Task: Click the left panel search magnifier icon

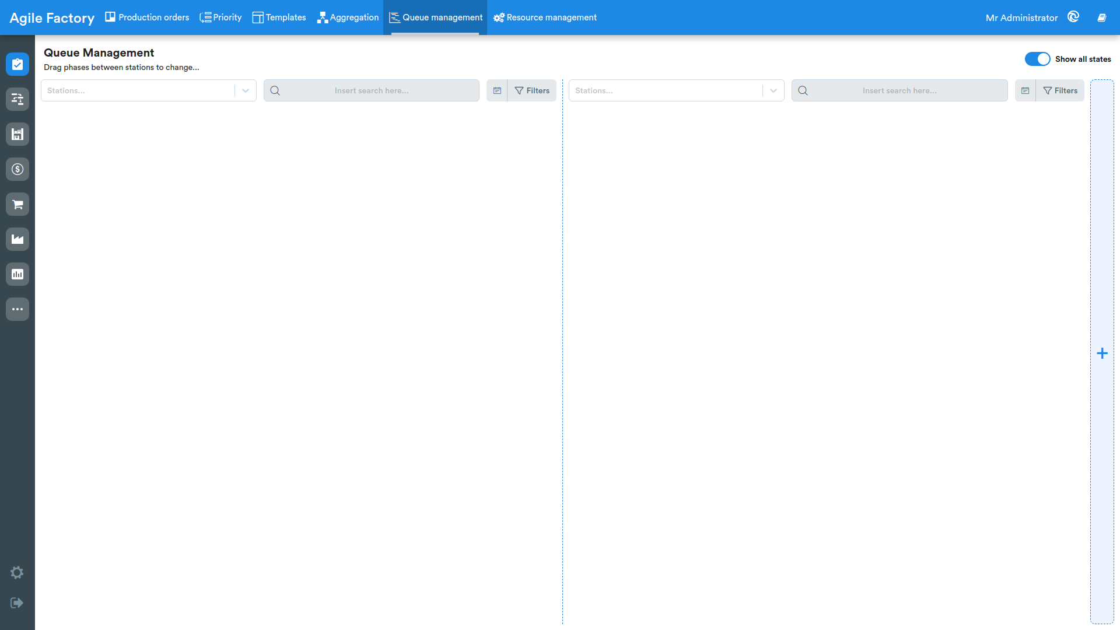Action: [275, 90]
